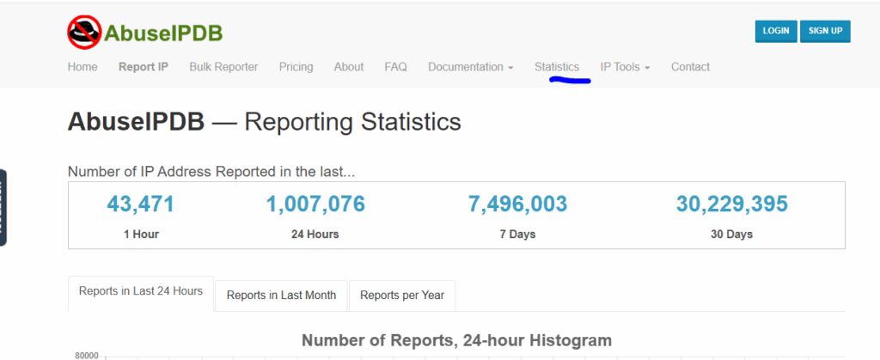Click the 43,471 one-hour count
Viewport: 880px width, 360px height.
pyautogui.click(x=141, y=204)
